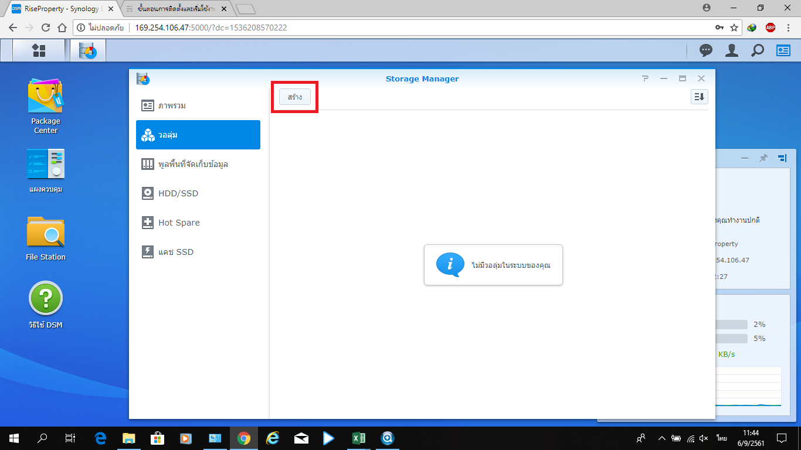Toggle the DSM widgets panel icon

tap(783, 50)
